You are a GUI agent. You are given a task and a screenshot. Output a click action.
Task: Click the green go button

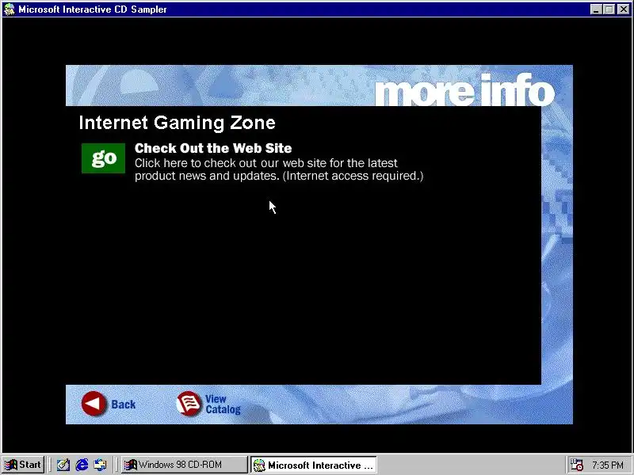coord(104,158)
